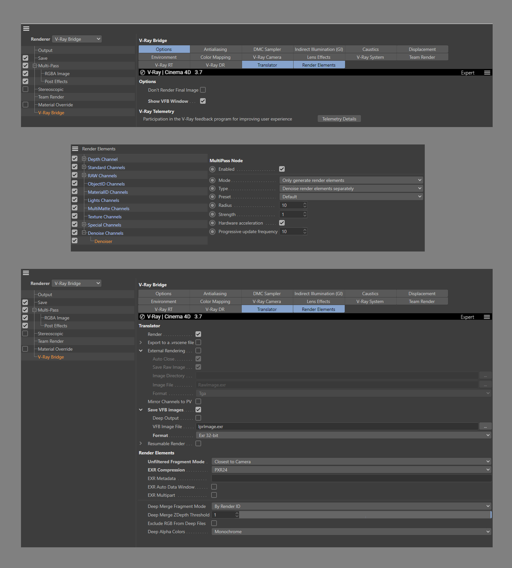The image size is (512, 568).
Task: Collapse Multi-Pass node in top panel
Action: tap(35, 65)
